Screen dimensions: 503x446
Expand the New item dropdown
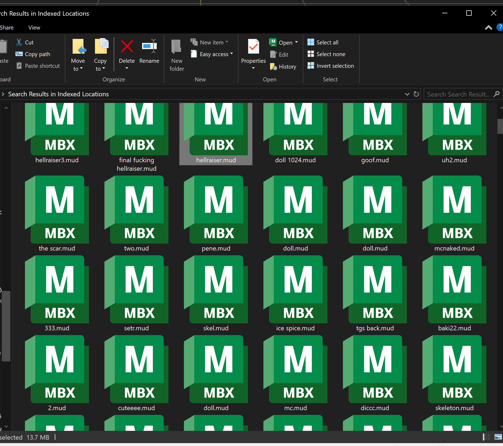227,42
